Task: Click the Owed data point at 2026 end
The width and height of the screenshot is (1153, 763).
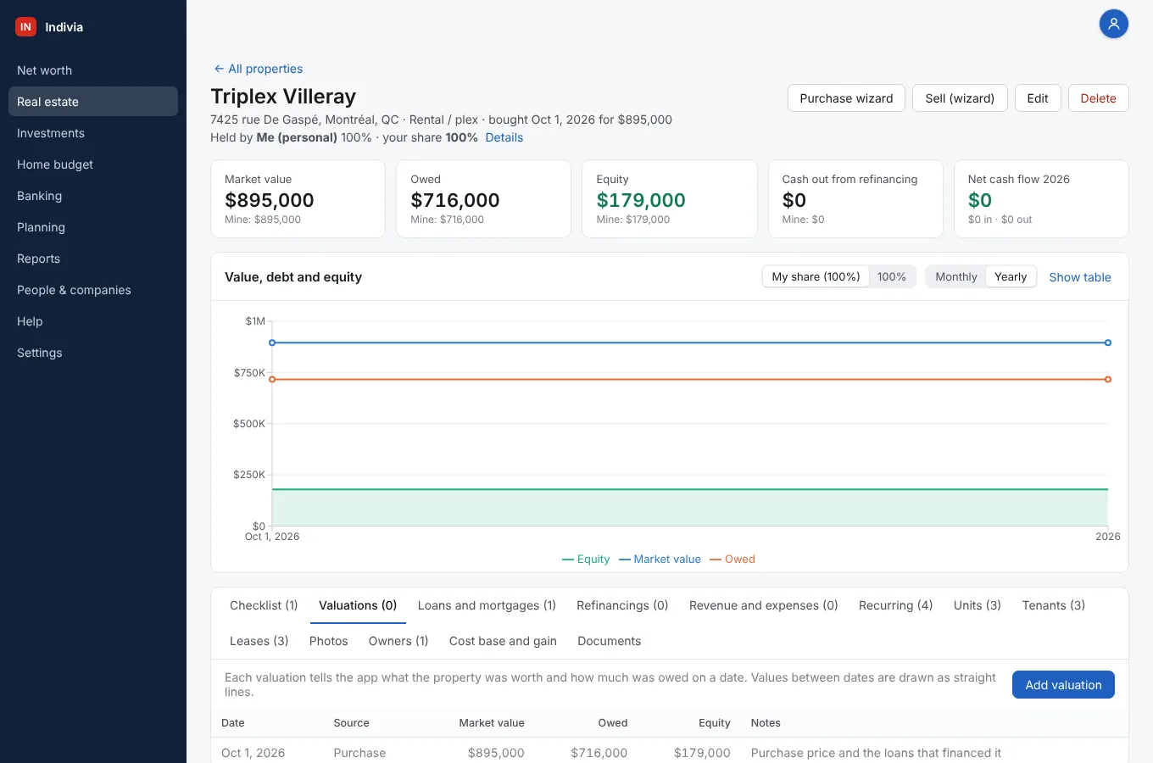Action: [1108, 379]
